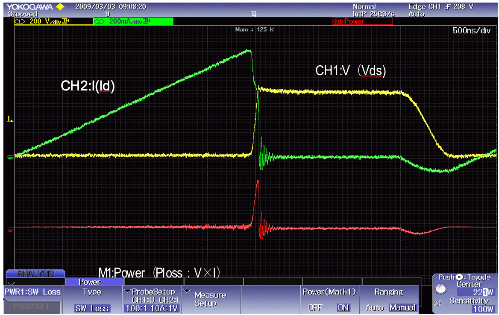Set Ranging to Manual

click(x=402, y=307)
